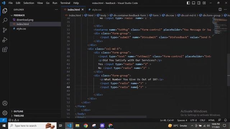
Task: Switch to the style.css tab
Action: coord(97,10)
